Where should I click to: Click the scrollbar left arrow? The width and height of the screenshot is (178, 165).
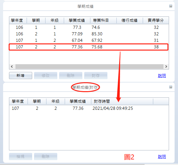(12, 66)
